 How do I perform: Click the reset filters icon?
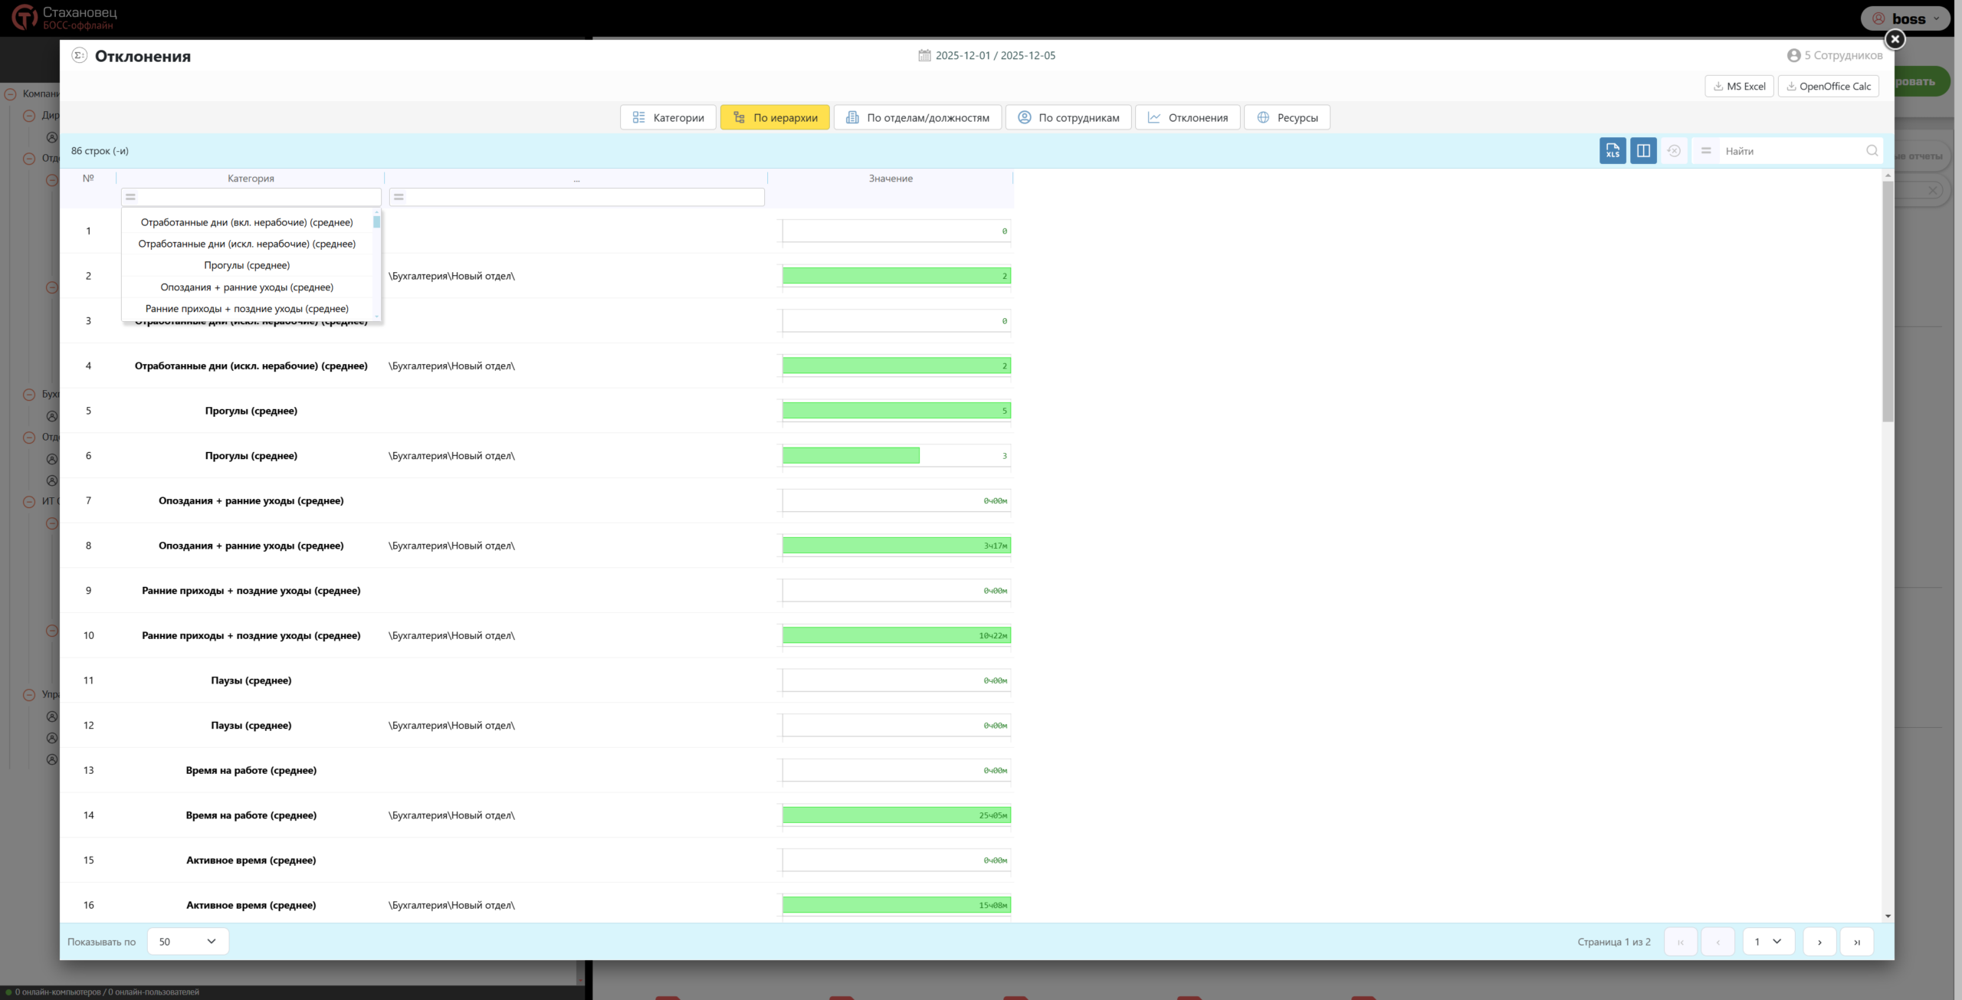coord(1674,151)
